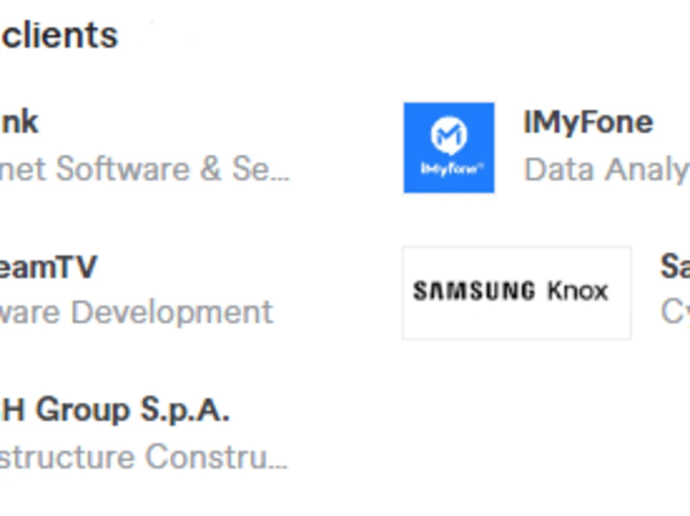Click the white M emblem in iMyFone logo
This screenshot has height=516, width=690.
tap(449, 136)
